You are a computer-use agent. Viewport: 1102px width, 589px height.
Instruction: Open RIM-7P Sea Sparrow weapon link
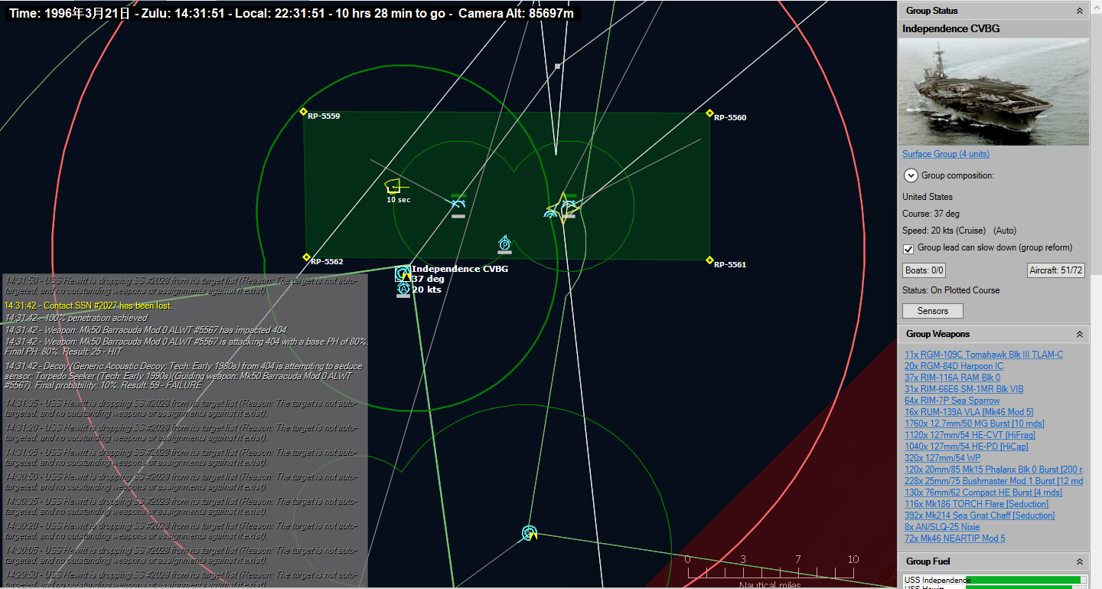click(x=952, y=401)
